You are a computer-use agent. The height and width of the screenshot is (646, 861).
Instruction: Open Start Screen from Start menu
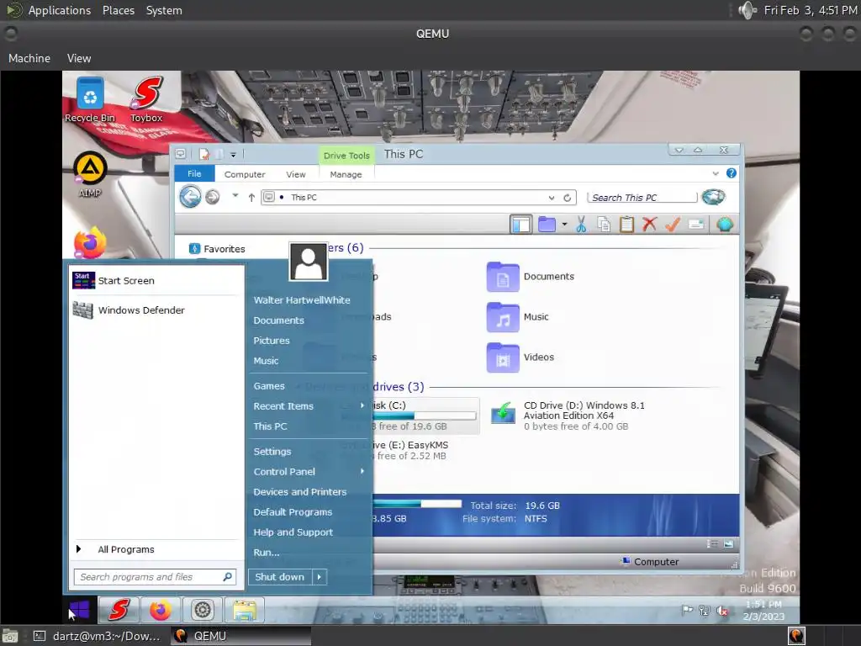156,281
